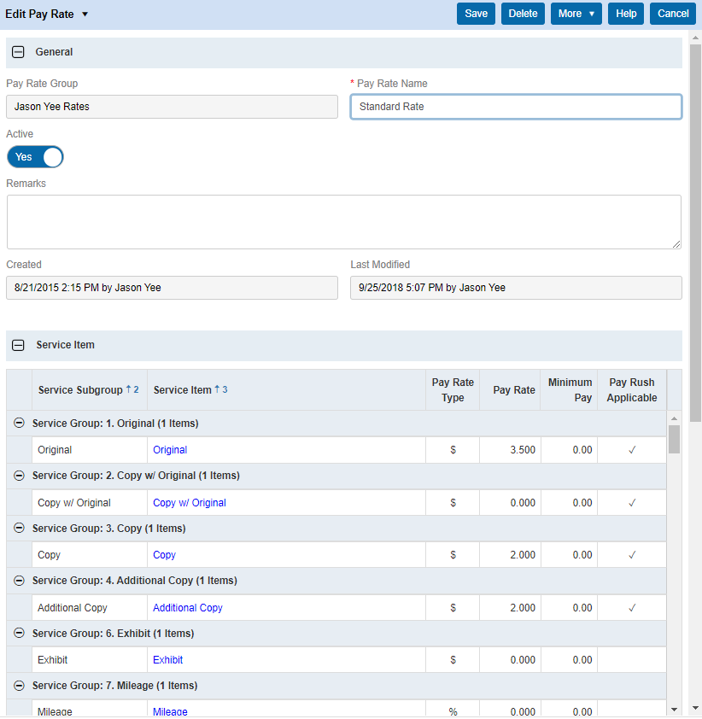The image size is (702, 719).
Task: Collapse the Service Item section icon
Action: [19, 346]
